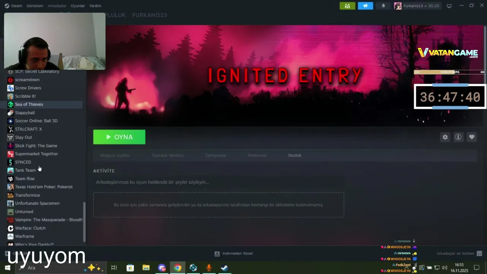Click the green friends group icon

click(347, 6)
